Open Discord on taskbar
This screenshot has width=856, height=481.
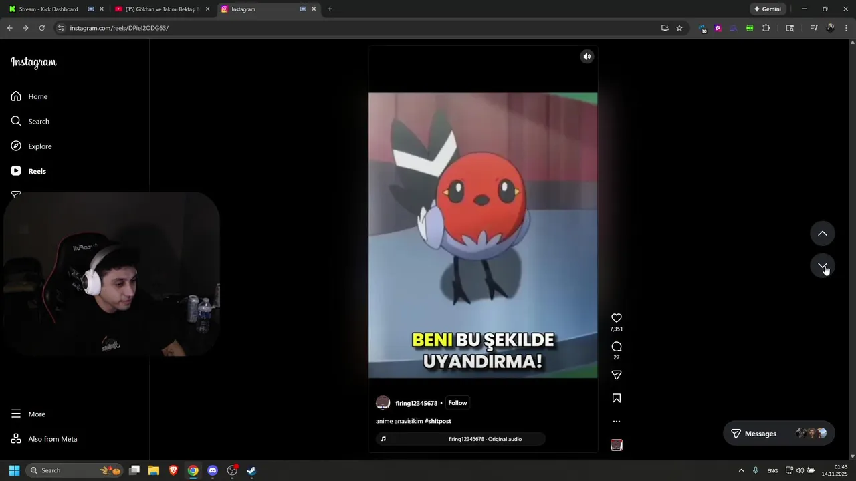[213, 470]
